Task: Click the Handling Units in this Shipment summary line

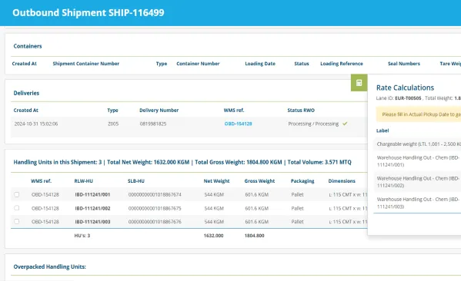Action: tap(182, 162)
